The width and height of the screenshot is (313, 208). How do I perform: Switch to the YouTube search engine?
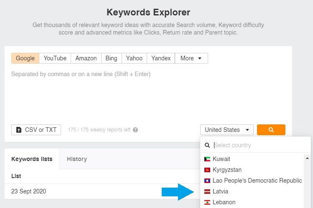[x=55, y=58]
